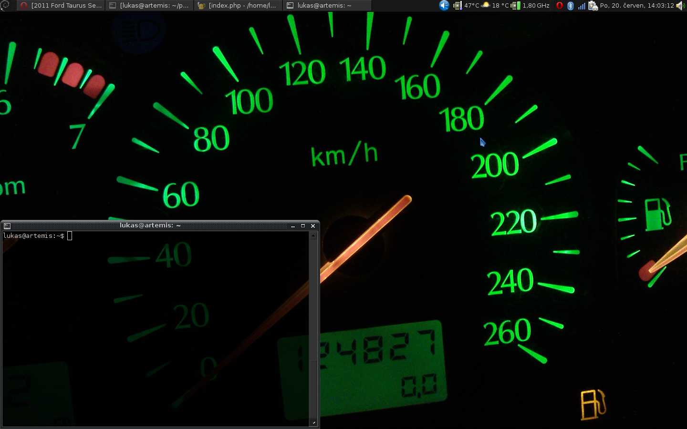Open the Debian swirl main menu
Screen dimensions: 687x429
point(5,5)
